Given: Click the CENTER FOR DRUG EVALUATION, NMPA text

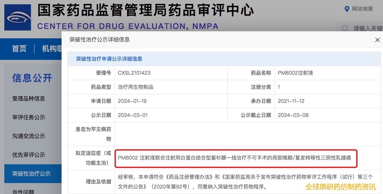Looking at the screenshot, I should pos(128,26).
